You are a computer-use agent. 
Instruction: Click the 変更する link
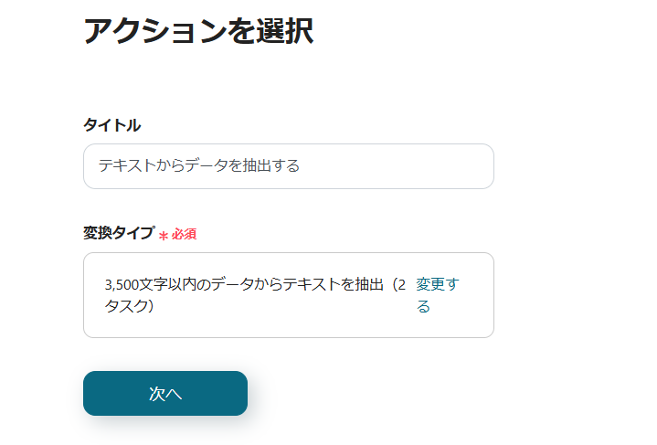coord(437,285)
